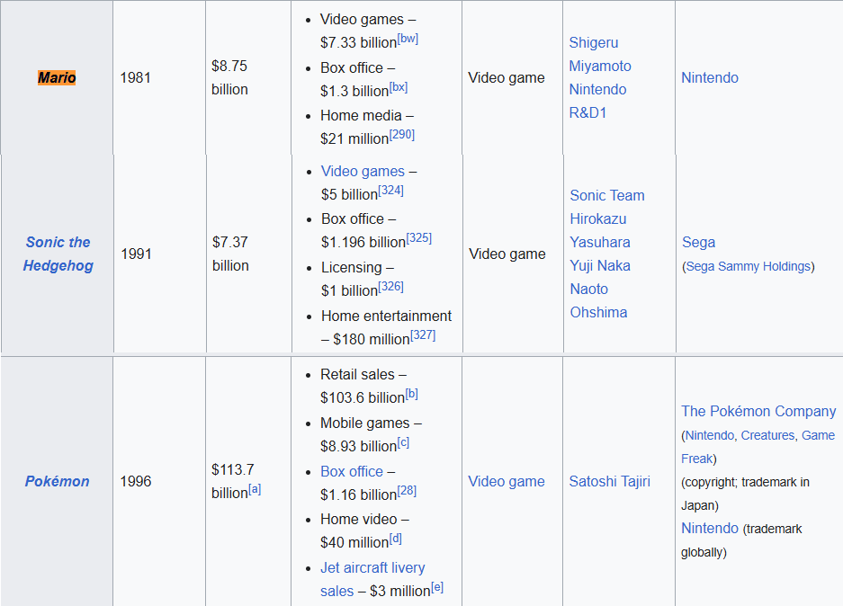Open the Nintendo R&D1 link

point(597,101)
